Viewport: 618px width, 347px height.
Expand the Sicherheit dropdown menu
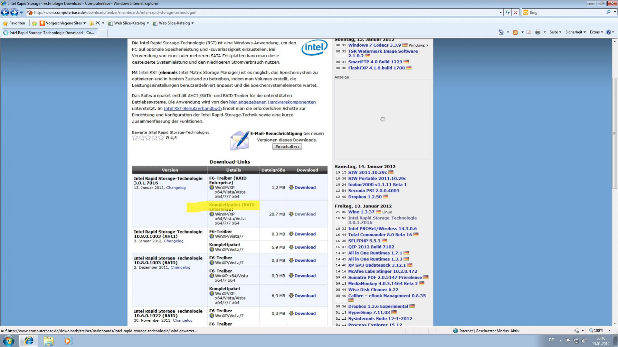click(x=575, y=32)
